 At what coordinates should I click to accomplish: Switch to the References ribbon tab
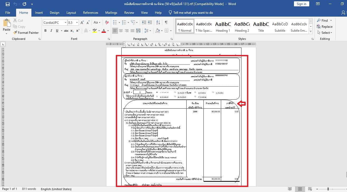click(91, 13)
